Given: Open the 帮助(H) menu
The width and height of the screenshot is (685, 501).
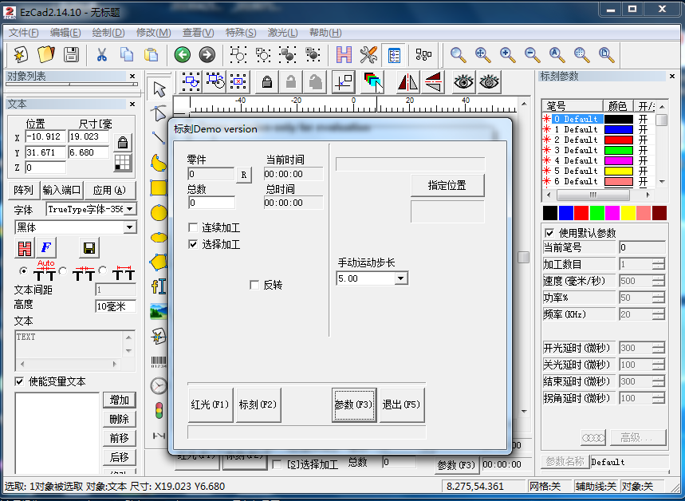Looking at the screenshot, I should click(325, 33).
